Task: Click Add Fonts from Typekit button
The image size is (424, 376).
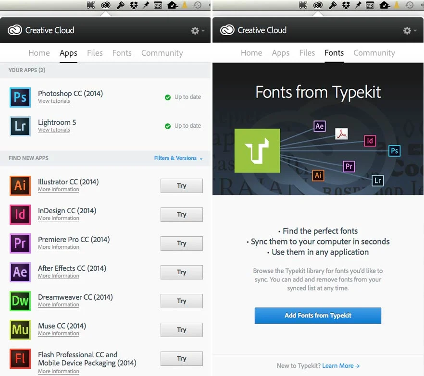Action: (x=318, y=315)
